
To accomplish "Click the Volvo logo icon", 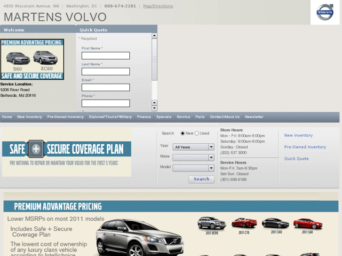I will click(x=325, y=12).
